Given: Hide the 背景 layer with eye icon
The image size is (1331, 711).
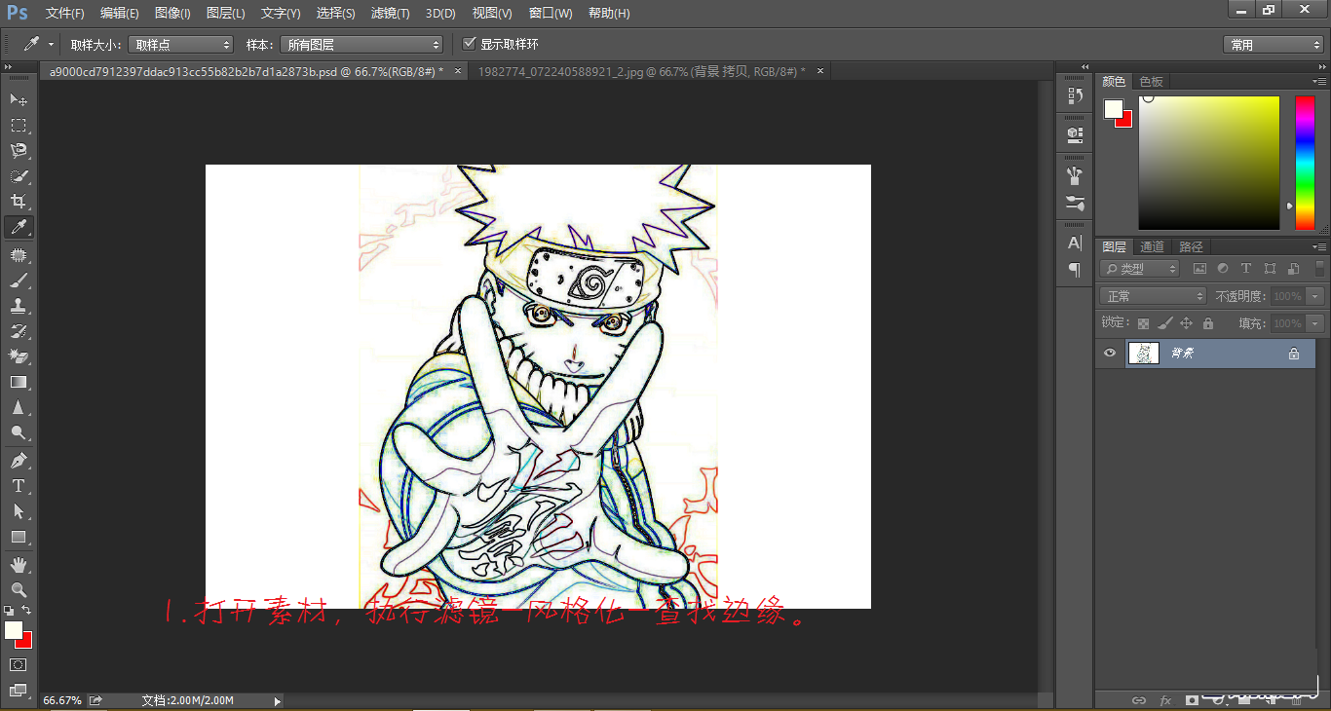Looking at the screenshot, I should pos(1110,354).
